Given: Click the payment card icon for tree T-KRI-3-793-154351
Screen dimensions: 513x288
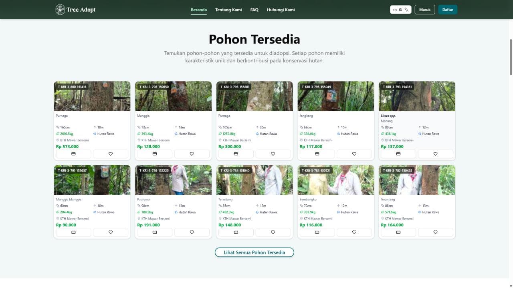Looking at the screenshot, I should [398, 154].
